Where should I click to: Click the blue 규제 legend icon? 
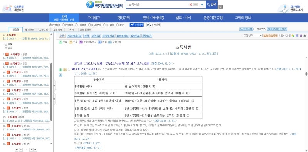point(100,42)
